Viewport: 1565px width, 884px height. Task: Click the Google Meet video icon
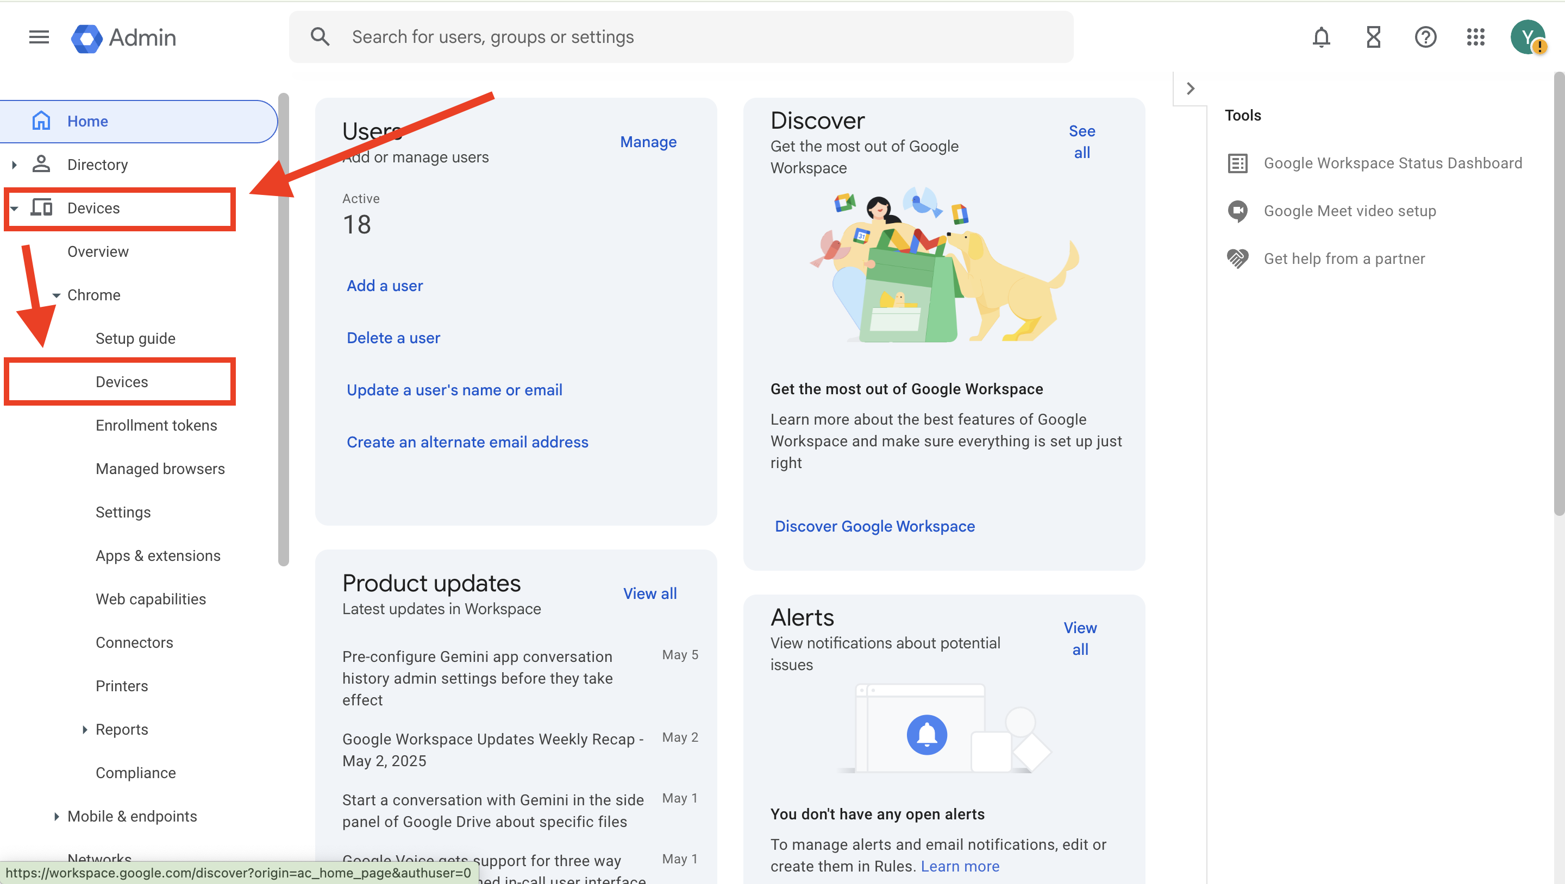(1237, 211)
